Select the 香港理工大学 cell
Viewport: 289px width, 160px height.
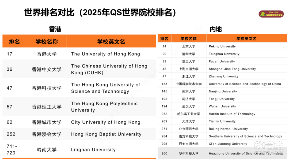pyautogui.click(x=47, y=107)
